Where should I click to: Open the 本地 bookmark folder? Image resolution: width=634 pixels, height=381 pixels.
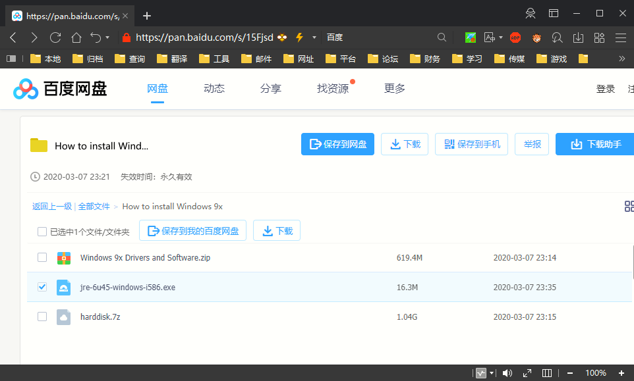pyautogui.click(x=45, y=59)
